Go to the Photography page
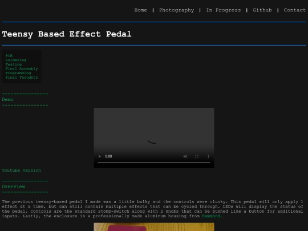The height and width of the screenshot is (231, 308). [x=176, y=10]
